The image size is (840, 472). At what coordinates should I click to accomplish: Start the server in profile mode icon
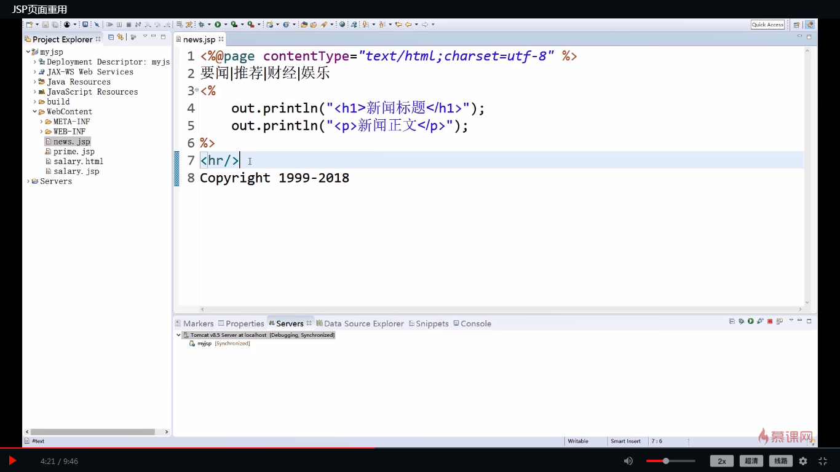[761, 321]
